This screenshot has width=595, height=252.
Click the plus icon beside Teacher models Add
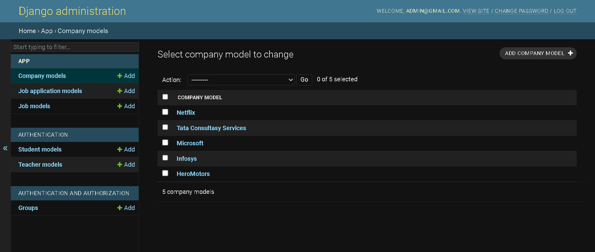[119, 164]
